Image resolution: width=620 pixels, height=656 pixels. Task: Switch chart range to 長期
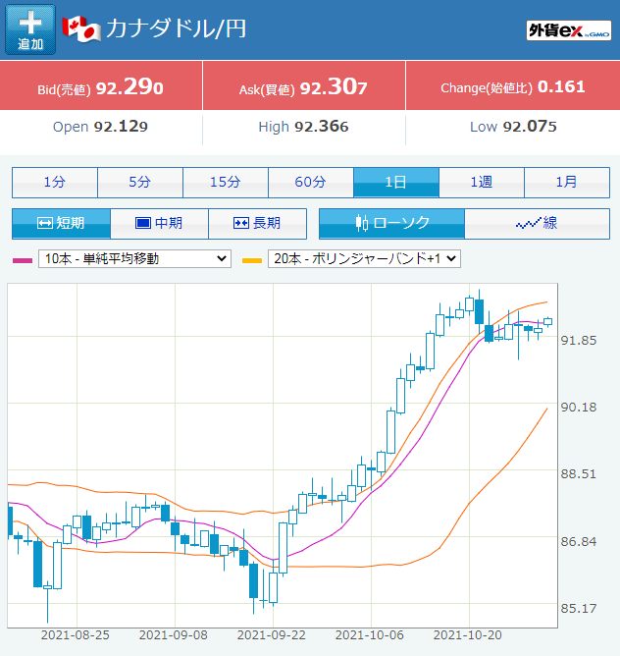point(257,223)
